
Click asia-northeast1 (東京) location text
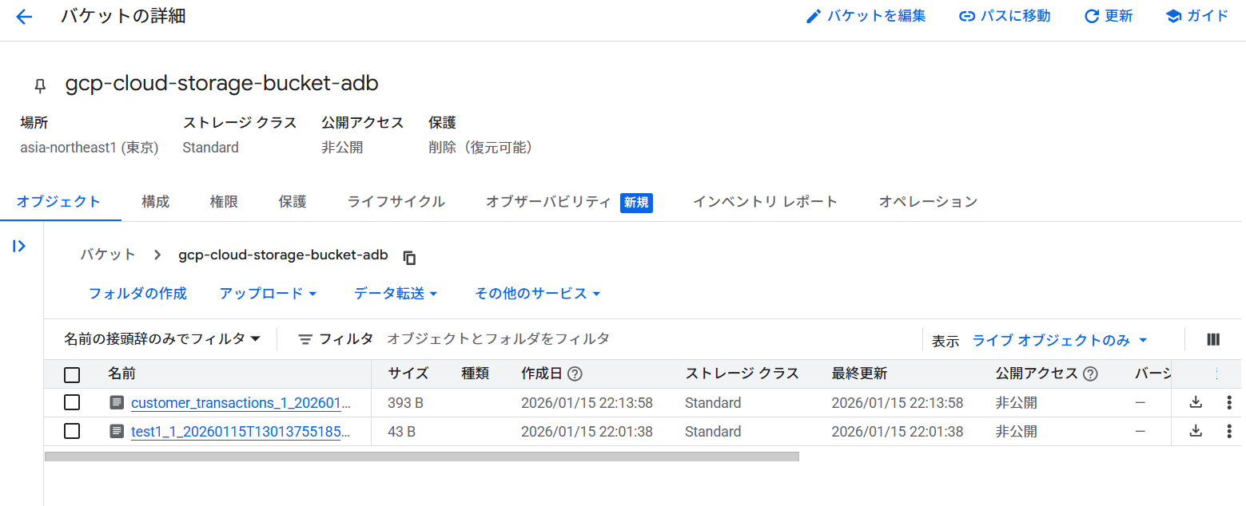pos(90,148)
